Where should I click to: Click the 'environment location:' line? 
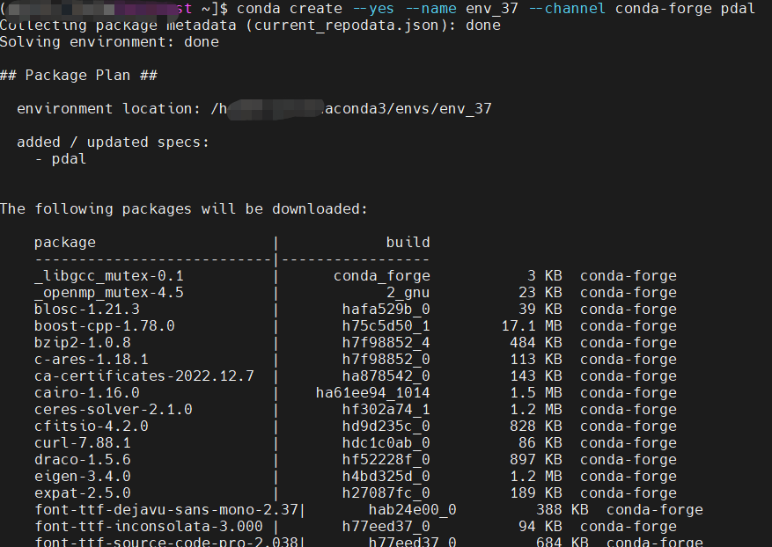254,109
